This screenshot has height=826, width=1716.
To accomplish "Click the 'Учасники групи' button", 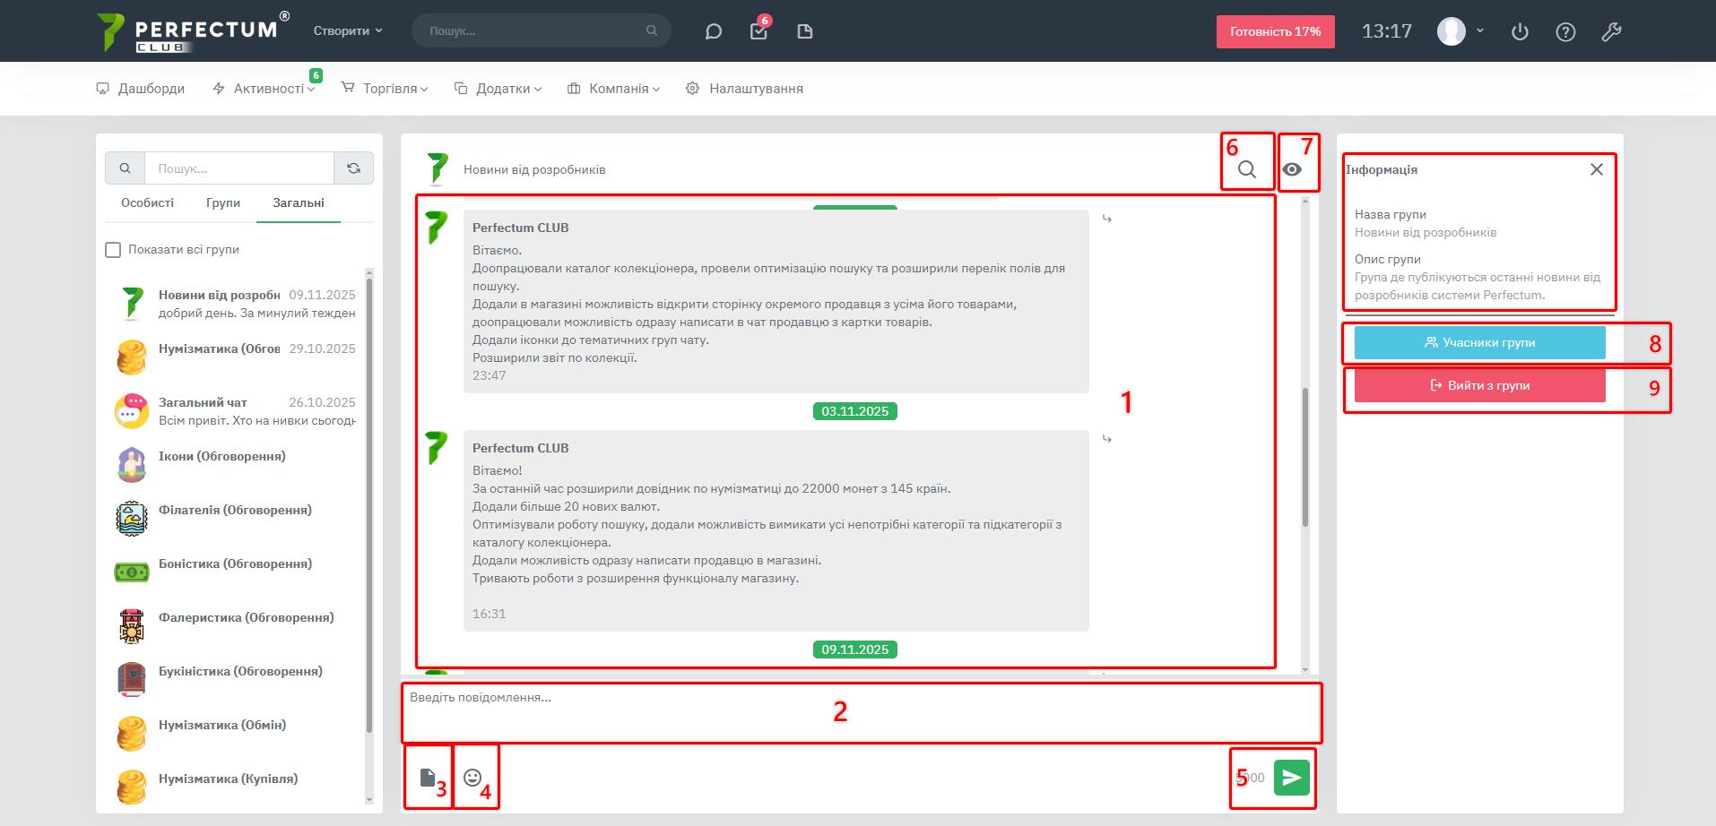I will [1479, 342].
